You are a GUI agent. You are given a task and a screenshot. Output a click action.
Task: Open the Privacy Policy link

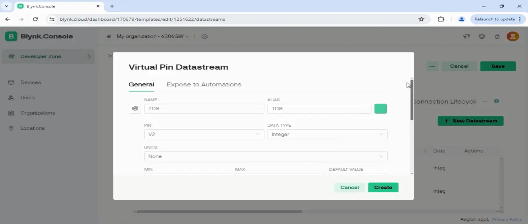(x=507, y=219)
